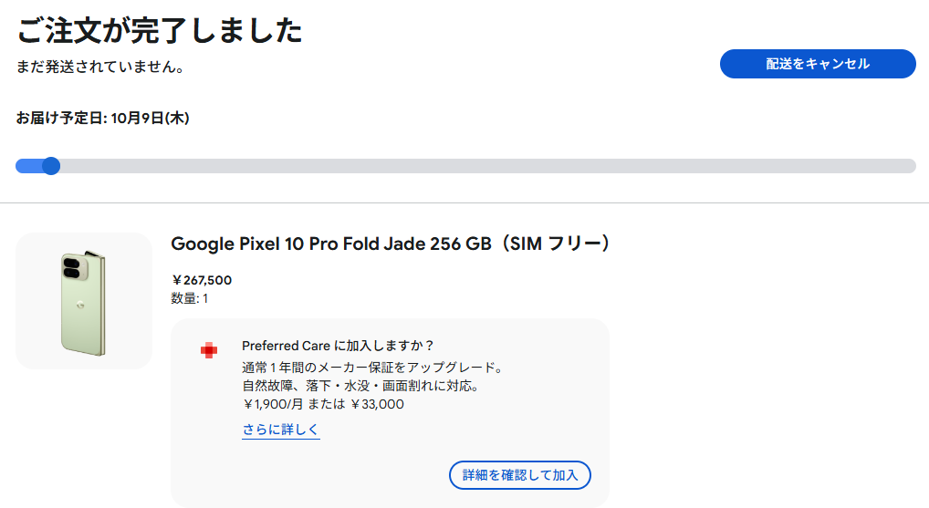Click the G logo on the phone image
The height and width of the screenshot is (508, 929).
pos(80,306)
